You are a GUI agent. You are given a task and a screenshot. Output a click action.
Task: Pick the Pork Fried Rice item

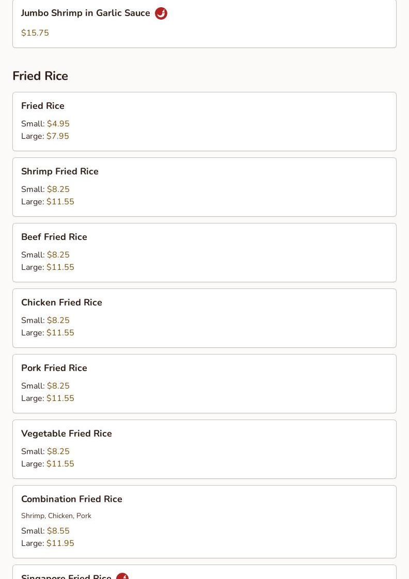[54, 368]
